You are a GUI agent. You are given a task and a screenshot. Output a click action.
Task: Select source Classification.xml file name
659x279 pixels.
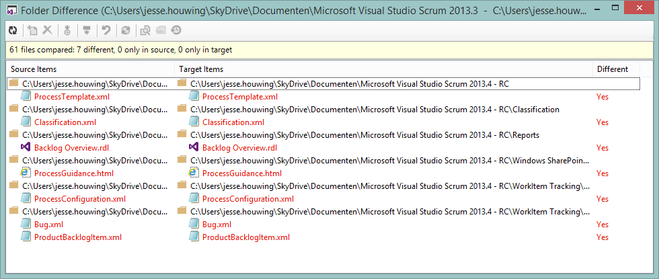(65, 122)
